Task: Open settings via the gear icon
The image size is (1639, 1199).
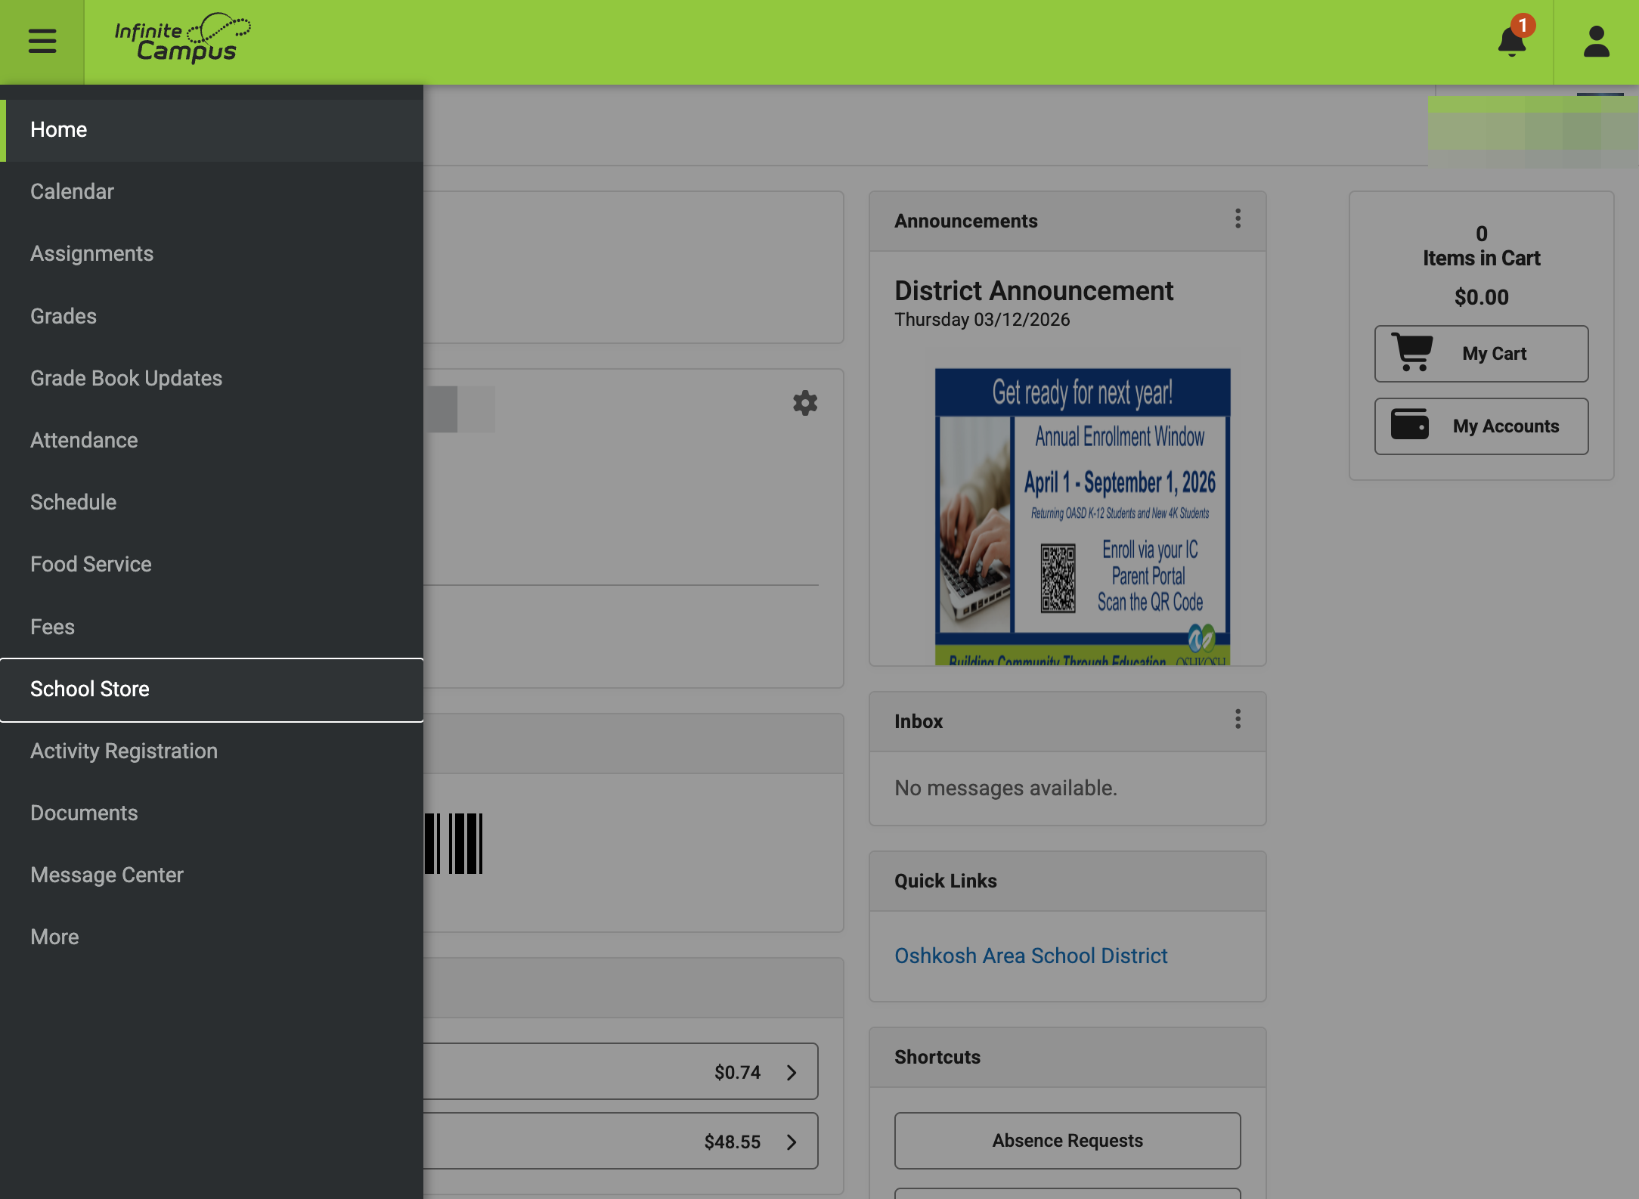Action: [805, 403]
